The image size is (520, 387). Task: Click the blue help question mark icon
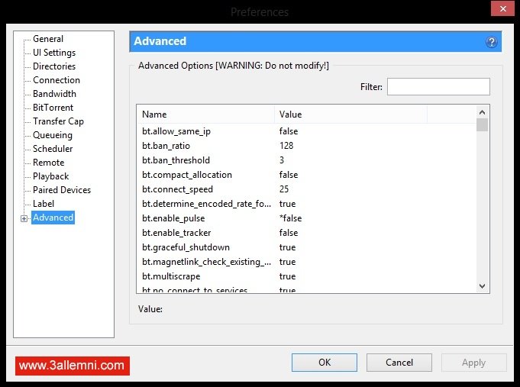pyautogui.click(x=491, y=42)
